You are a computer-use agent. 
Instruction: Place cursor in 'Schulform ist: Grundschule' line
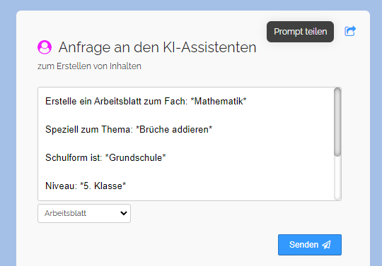tap(105, 157)
